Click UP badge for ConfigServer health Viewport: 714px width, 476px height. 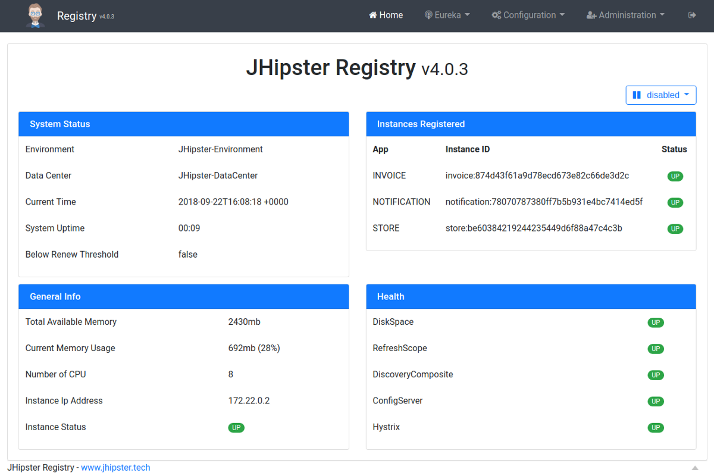(656, 402)
